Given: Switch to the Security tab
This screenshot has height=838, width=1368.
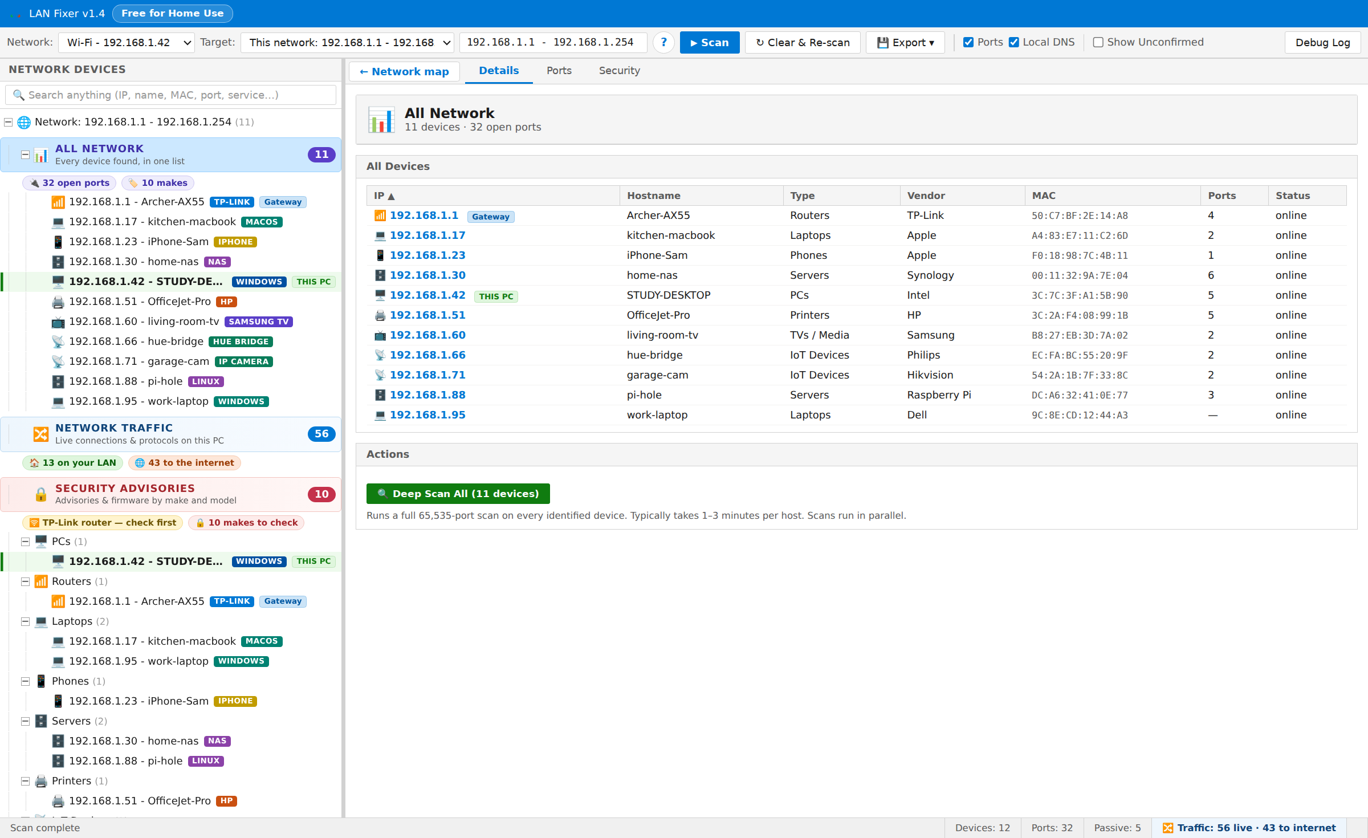Looking at the screenshot, I should (x=619, y=71).
